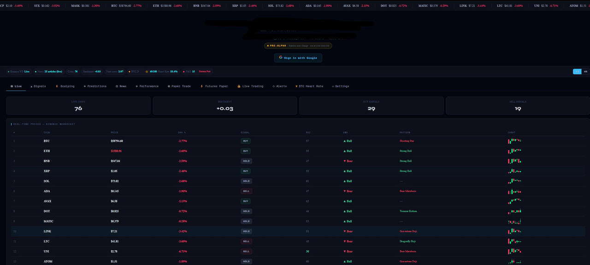Click the Coins 76 status chip
Viewport: 590px width, 265px height.
click(72, 72)
